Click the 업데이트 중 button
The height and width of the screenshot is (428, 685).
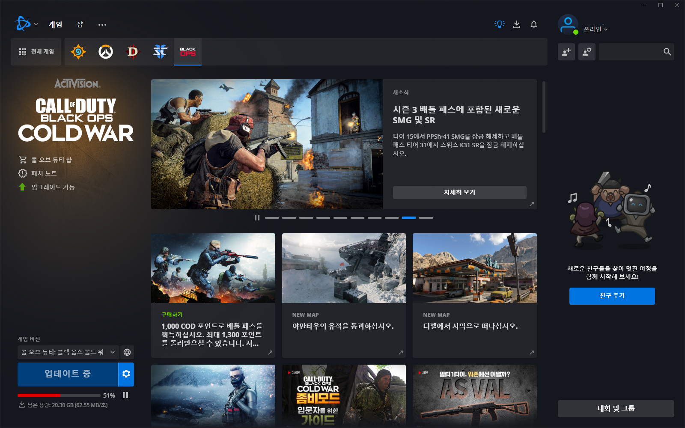tap(68, 374)
